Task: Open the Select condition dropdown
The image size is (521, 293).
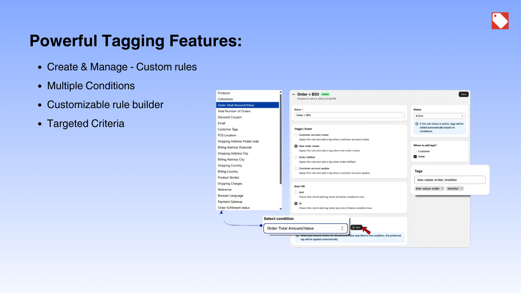Action: (x=305, y=229)
